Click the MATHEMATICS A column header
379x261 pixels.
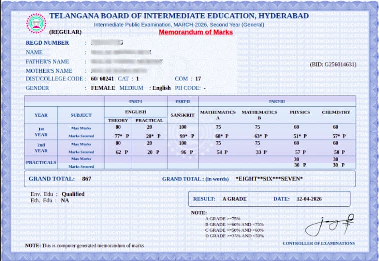pyautogui.click(x=218, y=115)
